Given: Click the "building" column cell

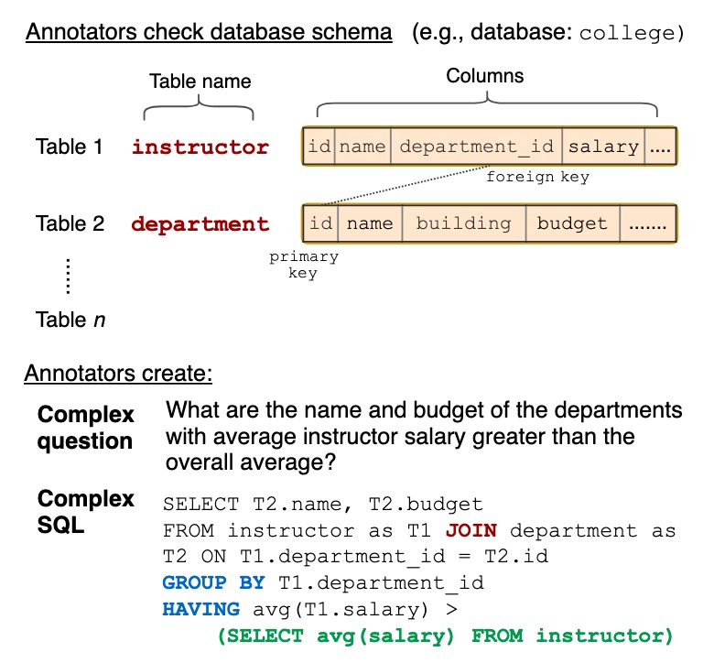Looking at the screenshot, I should [463, 223].
